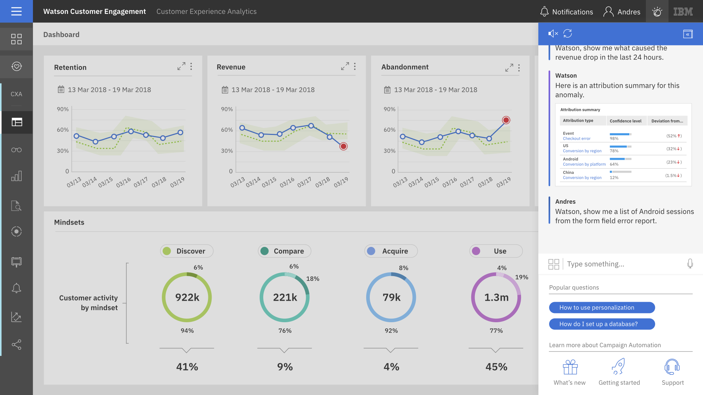
Task: Open US Conversion by region link
Action: tap(582, 151)
